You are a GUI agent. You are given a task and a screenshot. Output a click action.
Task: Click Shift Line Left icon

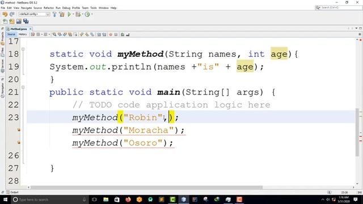[99, 35]
